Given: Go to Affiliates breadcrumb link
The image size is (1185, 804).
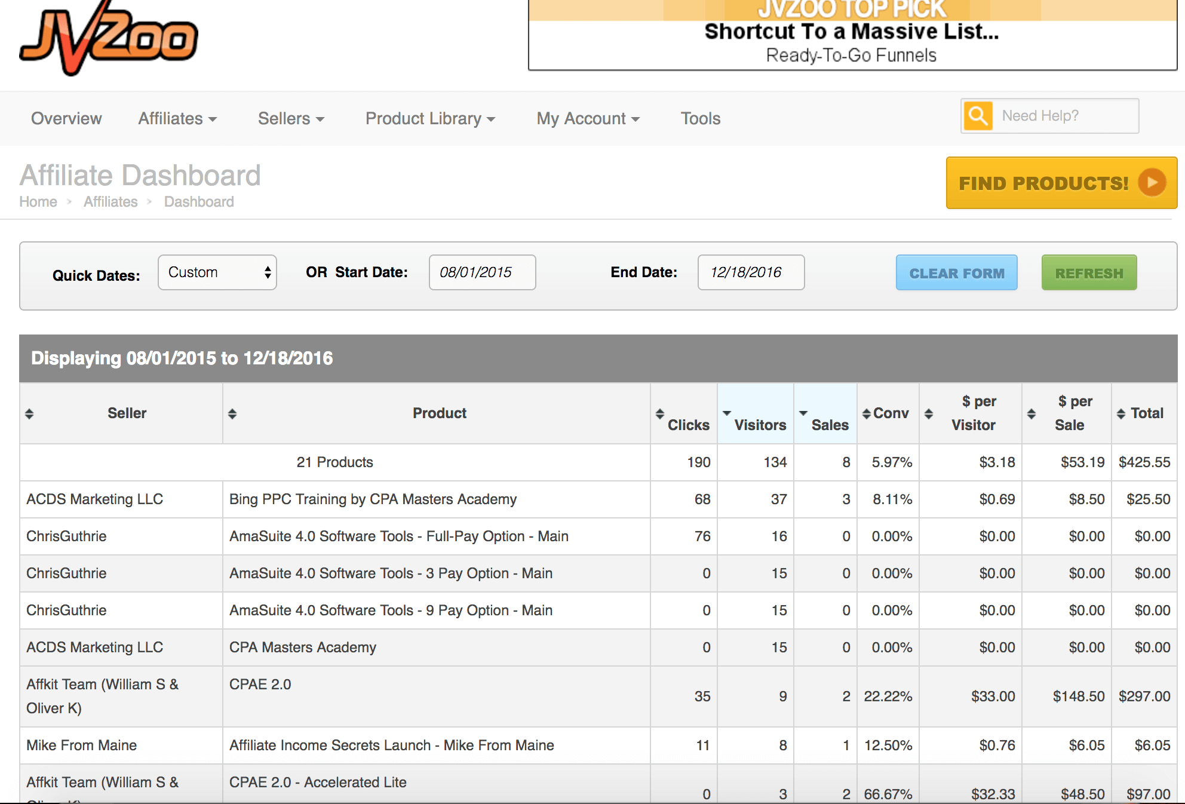Looking at the screenshot, I should pos(110,202).
